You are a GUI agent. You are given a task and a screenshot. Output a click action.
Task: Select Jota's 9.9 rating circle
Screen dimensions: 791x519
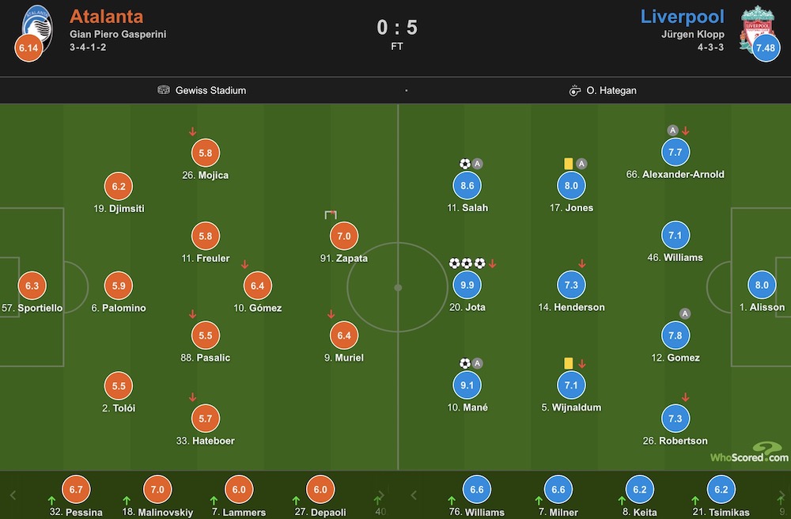pyautogui.click(x=467, y=285)
